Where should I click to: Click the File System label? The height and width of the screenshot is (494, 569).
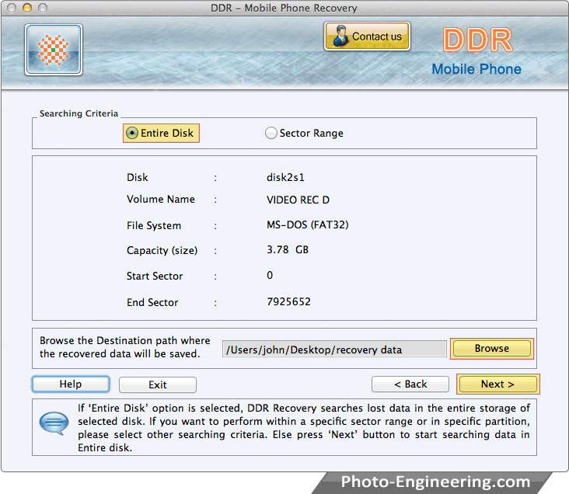[154, 225]
